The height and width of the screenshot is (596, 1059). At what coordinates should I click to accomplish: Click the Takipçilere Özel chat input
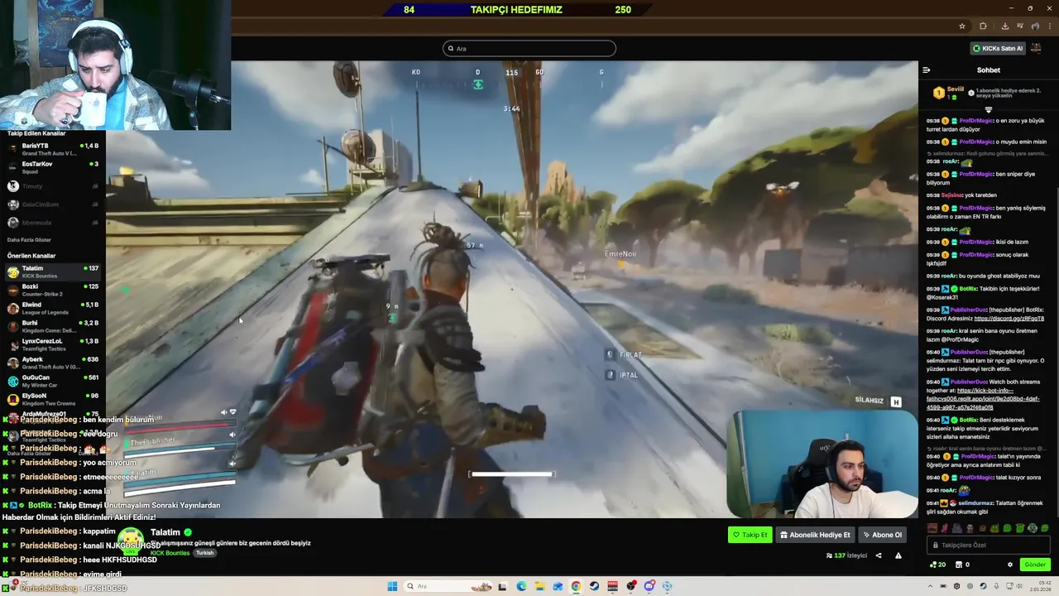pos(988,545)
